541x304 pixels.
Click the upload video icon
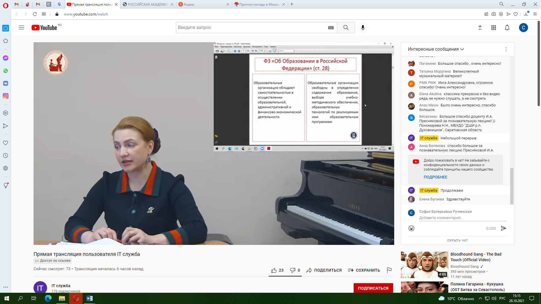tap(480, 28)
